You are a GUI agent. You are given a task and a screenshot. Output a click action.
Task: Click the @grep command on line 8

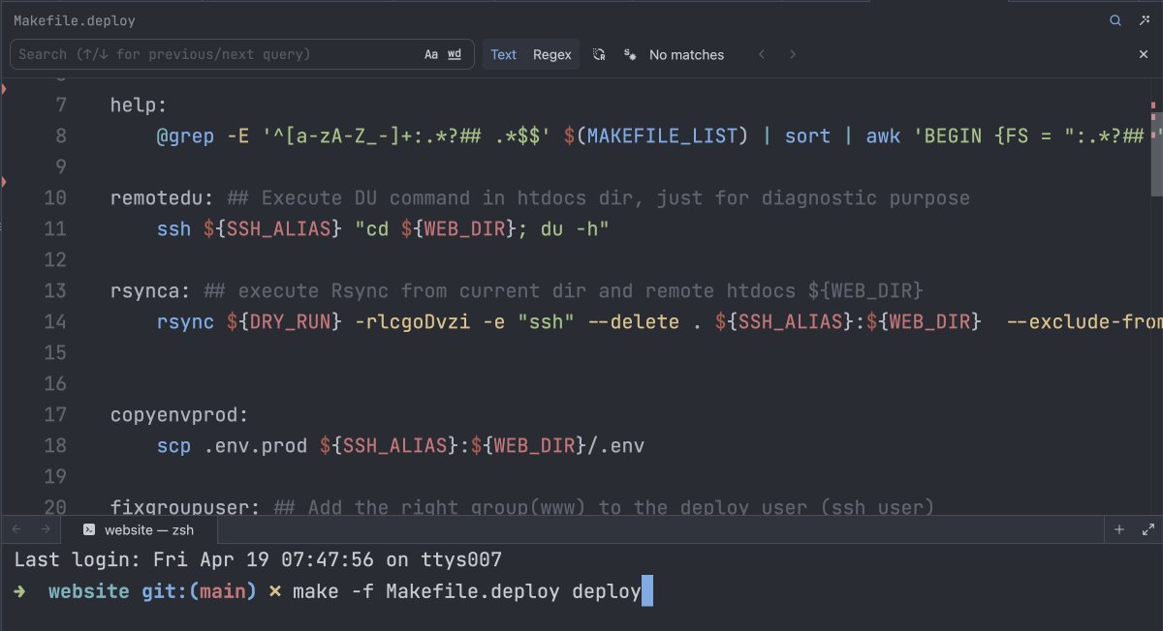pyautogui.click(x=186, y=135)
